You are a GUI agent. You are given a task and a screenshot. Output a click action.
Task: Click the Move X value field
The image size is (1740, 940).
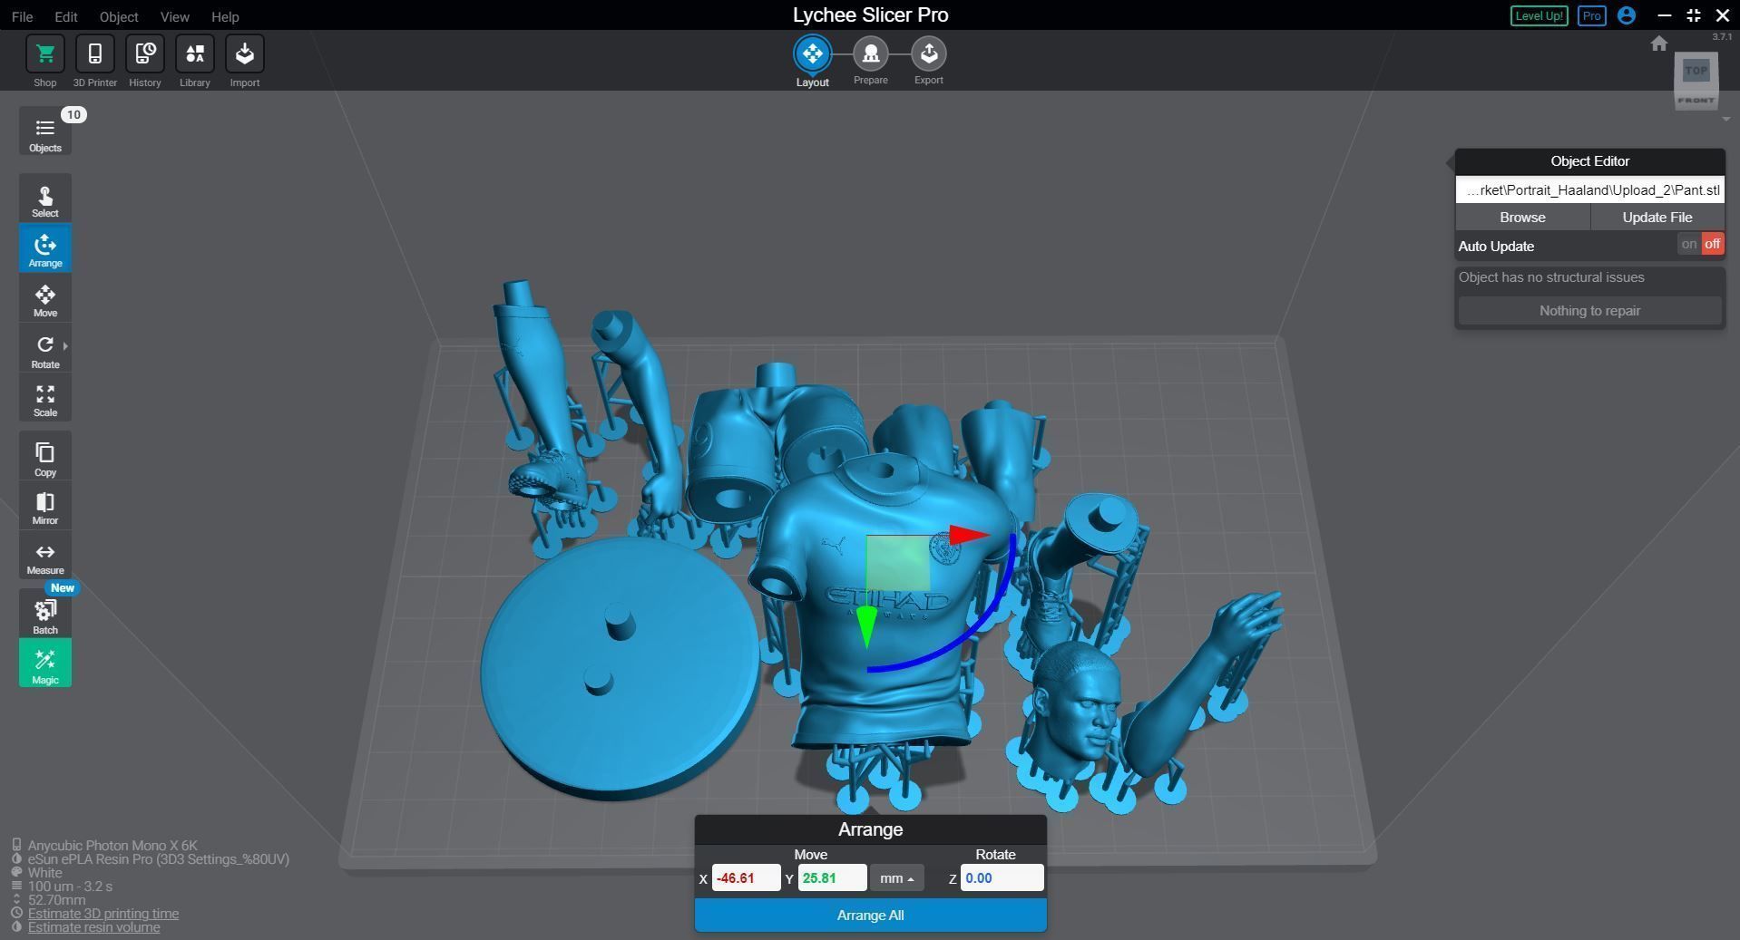coord(746,878)
